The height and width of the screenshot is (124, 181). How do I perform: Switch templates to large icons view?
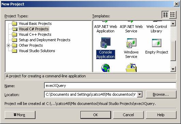coord(165,15)
